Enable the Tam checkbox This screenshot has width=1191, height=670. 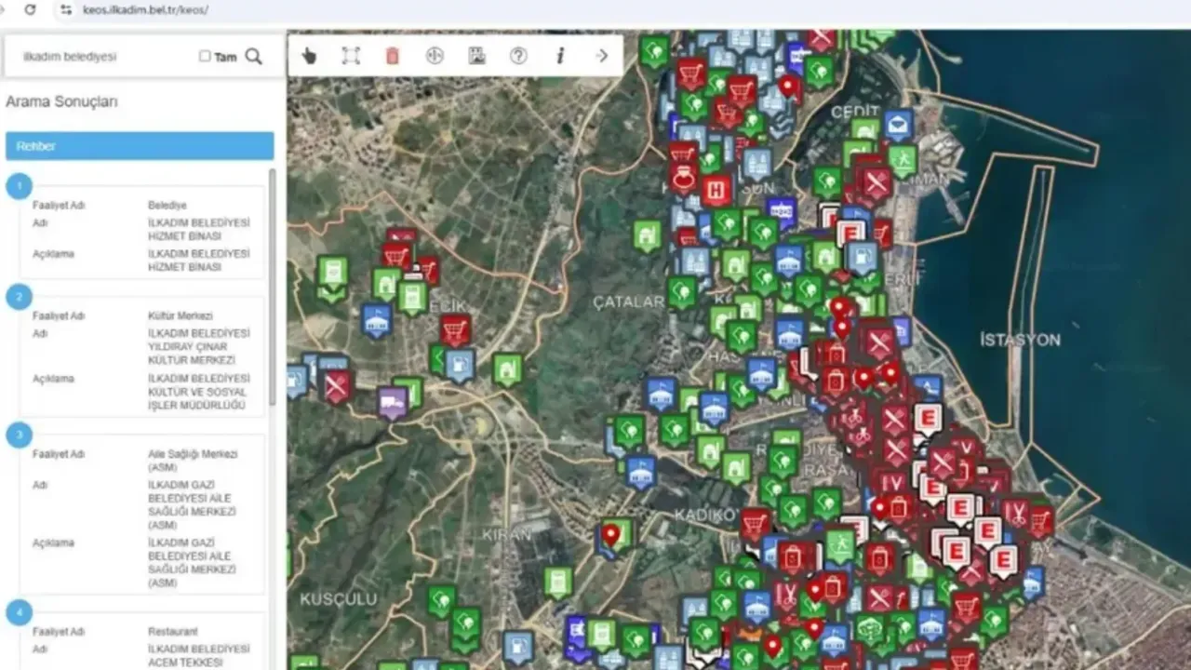pyautogui.click(x=205, y=57)
